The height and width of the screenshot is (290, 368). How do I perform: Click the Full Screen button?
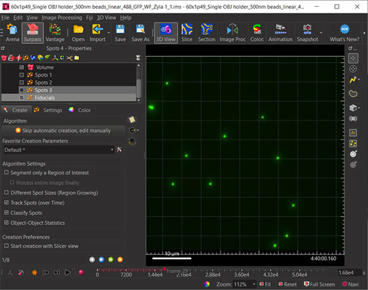click(319, 284)
